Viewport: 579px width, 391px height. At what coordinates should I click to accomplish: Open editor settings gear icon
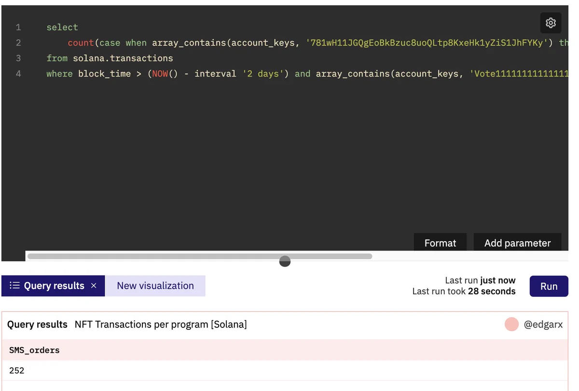(551, 23)
